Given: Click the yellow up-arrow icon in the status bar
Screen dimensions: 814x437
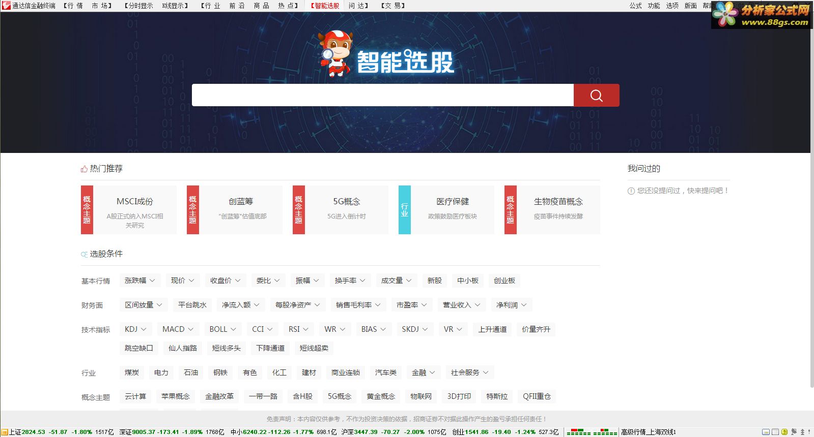Looking at the screenshot, I should tap(784, 432).
